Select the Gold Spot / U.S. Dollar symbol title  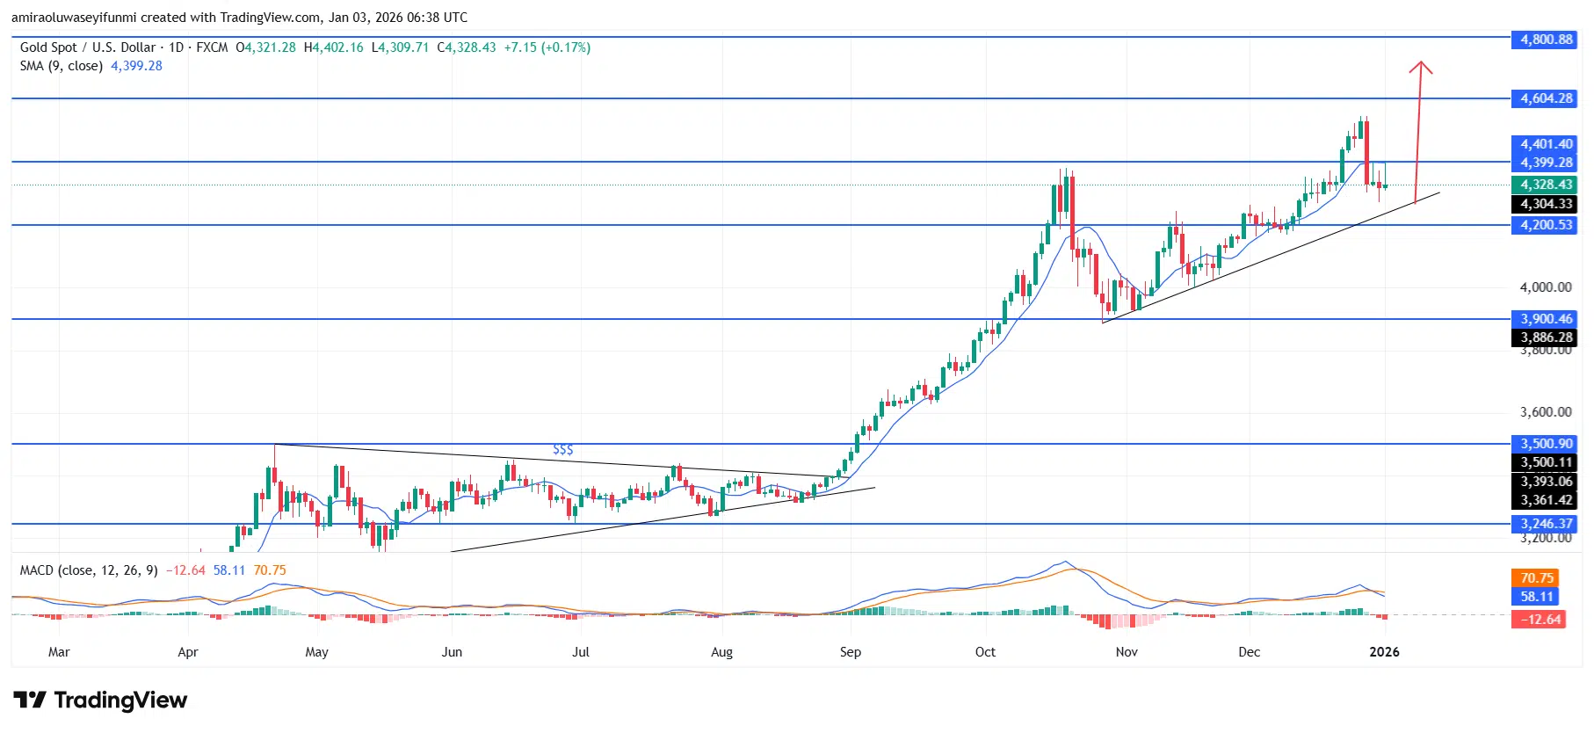point(88,47)
